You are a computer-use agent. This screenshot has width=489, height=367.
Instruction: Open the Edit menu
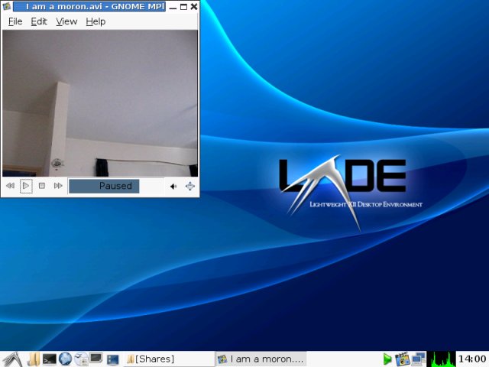pos(39,21)
